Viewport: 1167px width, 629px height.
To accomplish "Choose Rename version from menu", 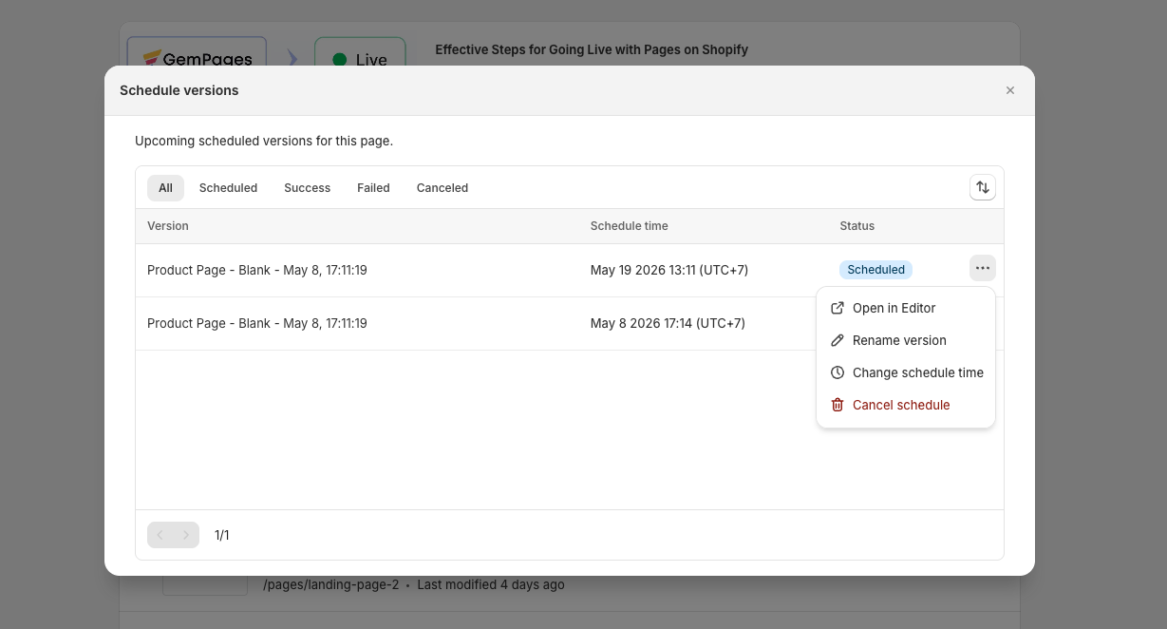I will click(905, 340).
